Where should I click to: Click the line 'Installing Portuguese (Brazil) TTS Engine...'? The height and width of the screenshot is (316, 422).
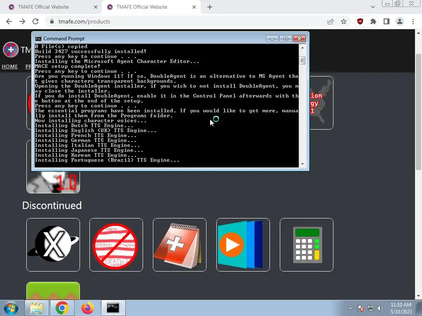107,160
